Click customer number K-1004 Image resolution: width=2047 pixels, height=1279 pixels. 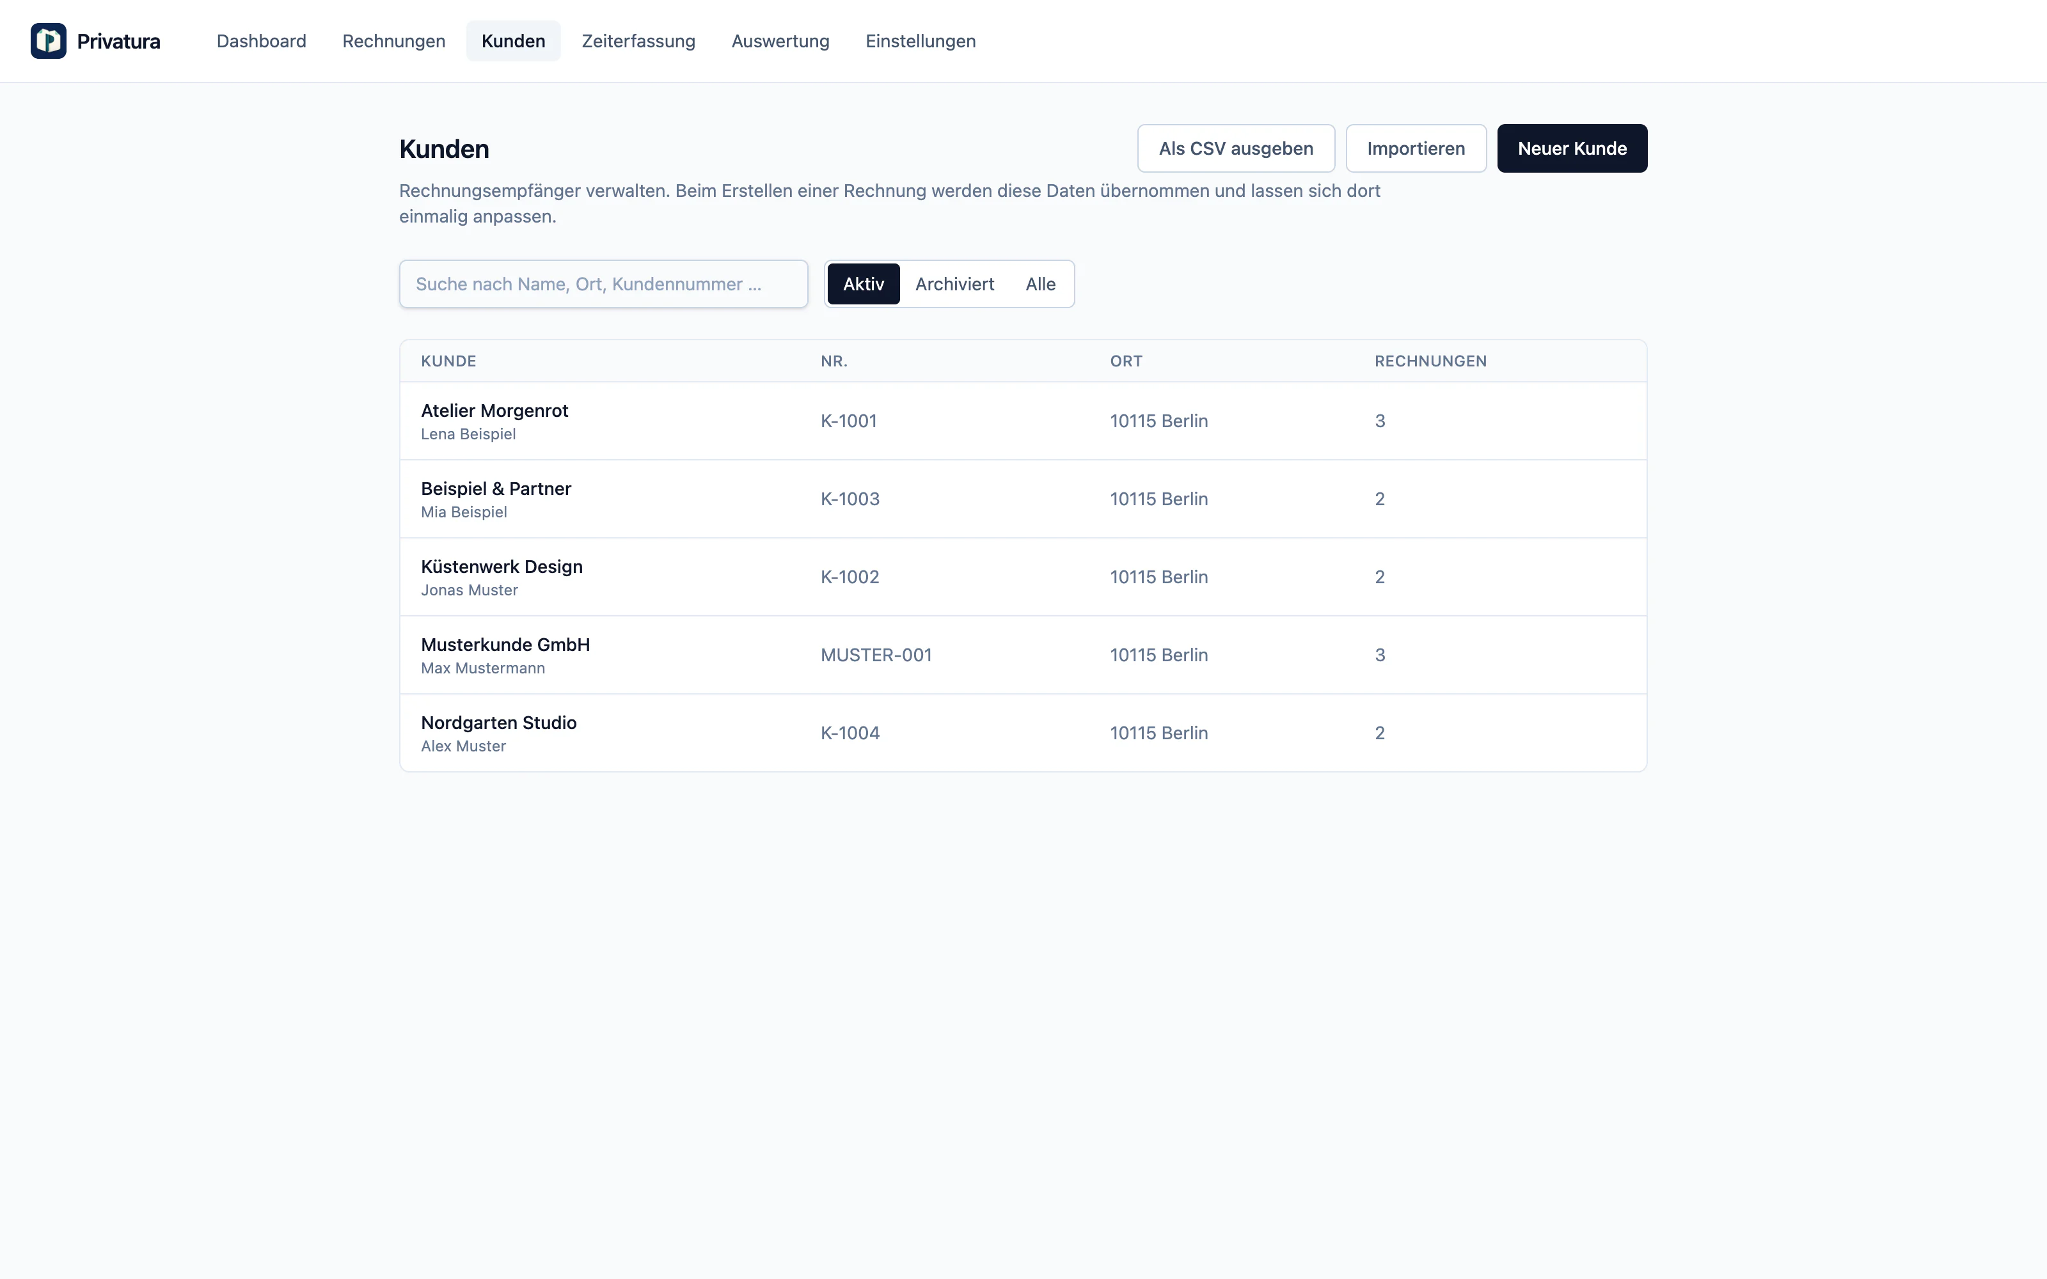[x=850, y=733]
